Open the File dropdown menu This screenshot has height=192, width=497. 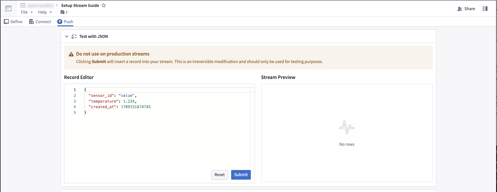point(27,12)
